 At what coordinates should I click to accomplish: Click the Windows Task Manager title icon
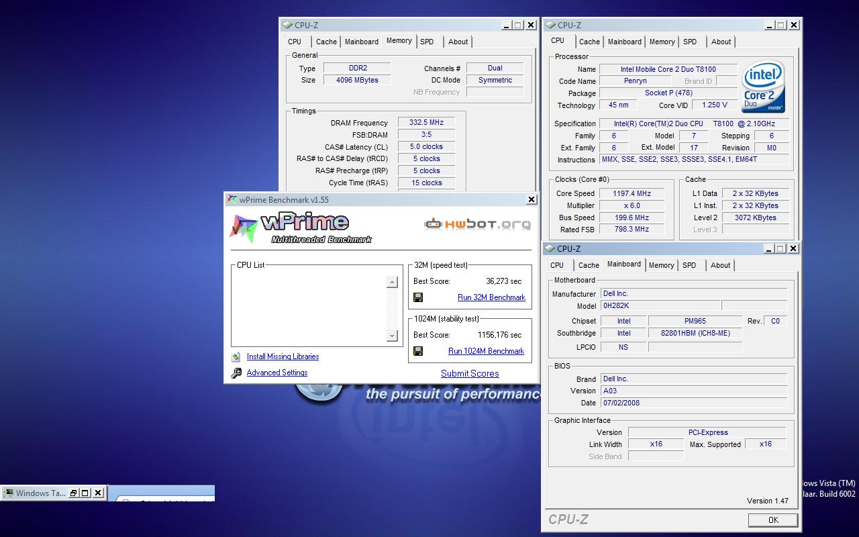[x=8, y=493]
